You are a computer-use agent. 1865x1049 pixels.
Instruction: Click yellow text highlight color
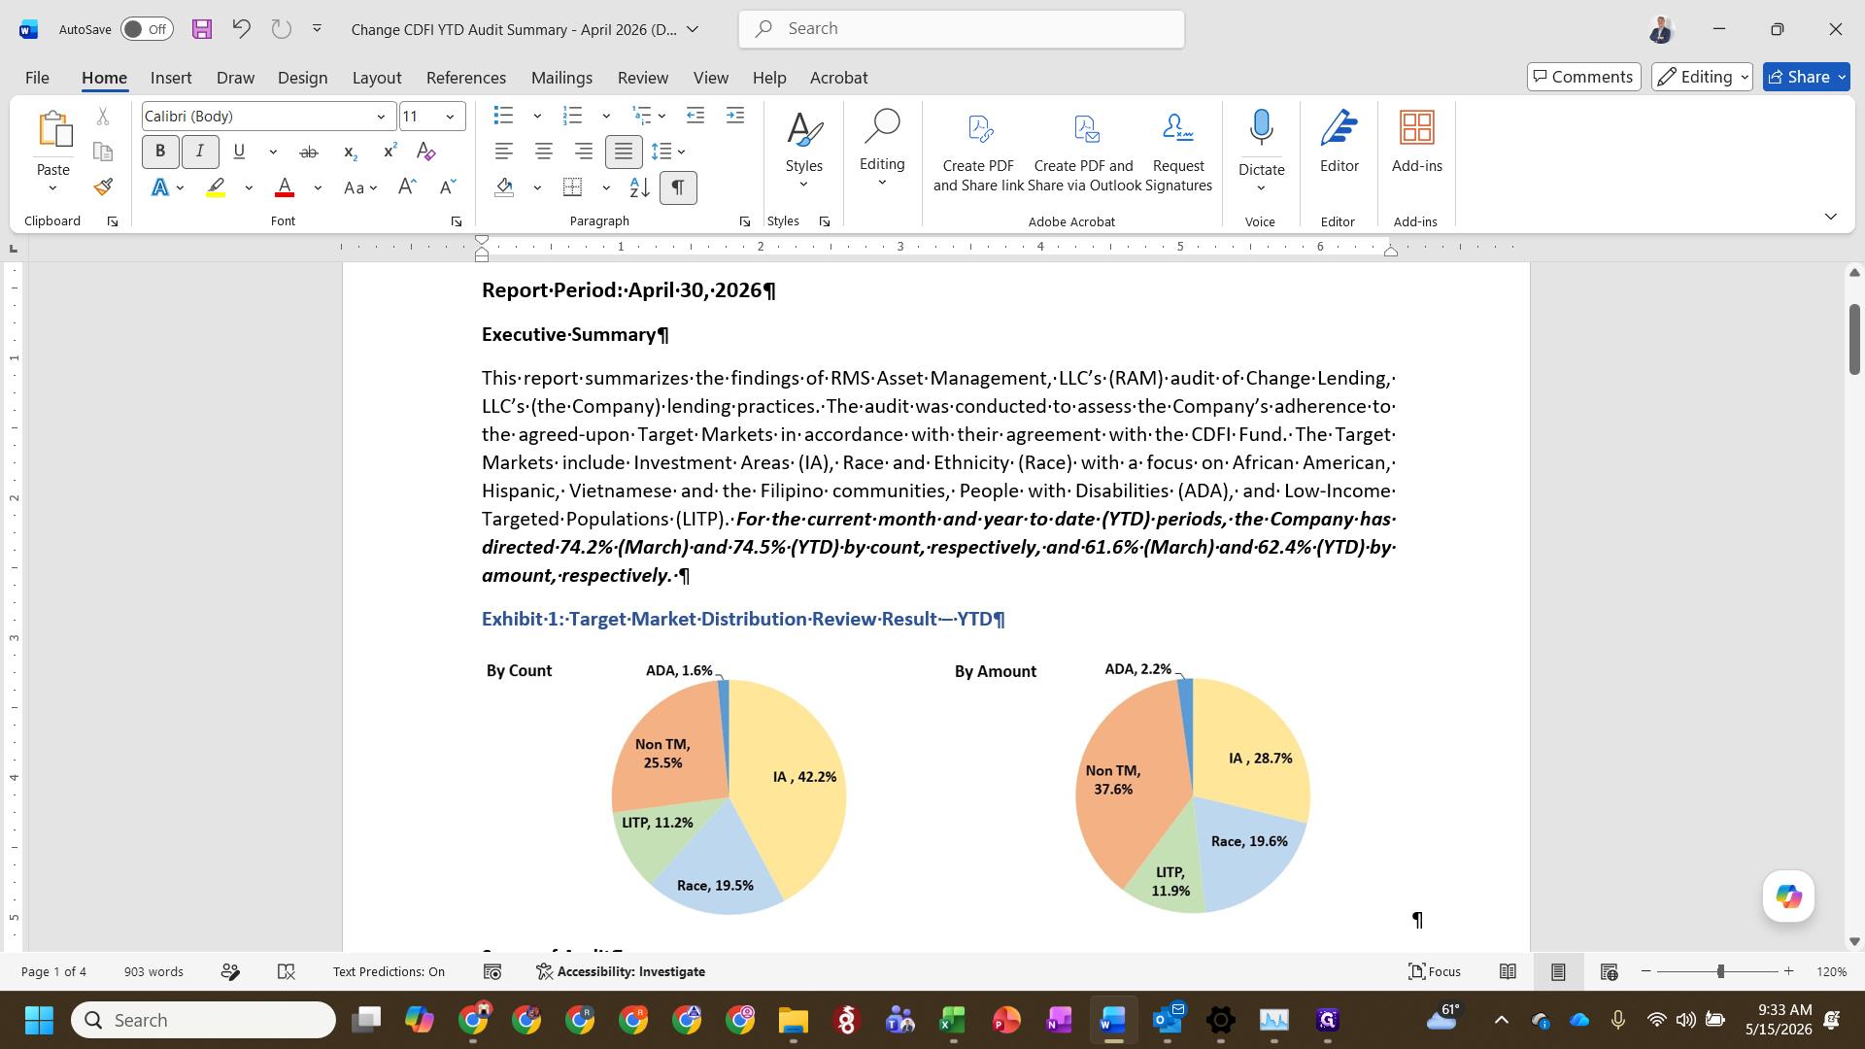[x=216, y=187]
